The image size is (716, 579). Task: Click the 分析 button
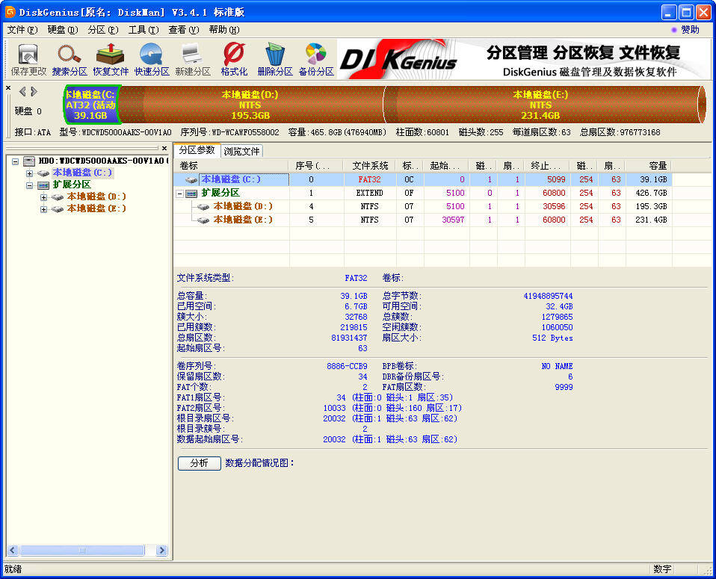[x=199, y=463]
